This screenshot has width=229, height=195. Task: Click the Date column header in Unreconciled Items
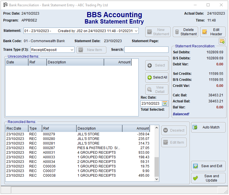[x=17, y=62]
